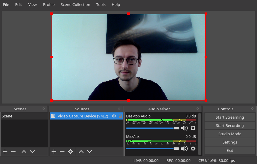Click Mic/Aux level meter
The height and width of the screenshot is (164, 257).
pos(161,141)
